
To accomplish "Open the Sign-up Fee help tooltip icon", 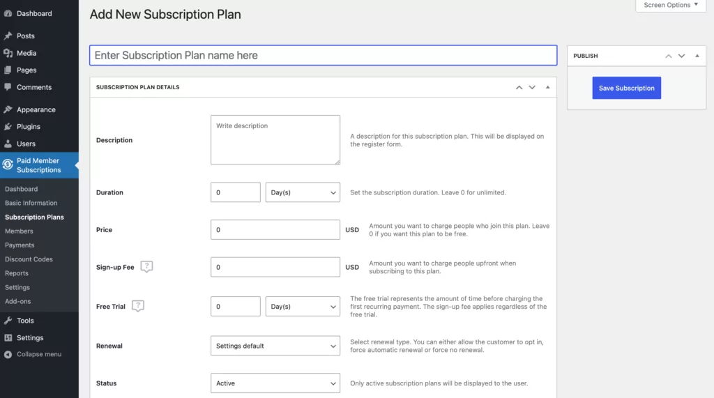I will 146,266.
